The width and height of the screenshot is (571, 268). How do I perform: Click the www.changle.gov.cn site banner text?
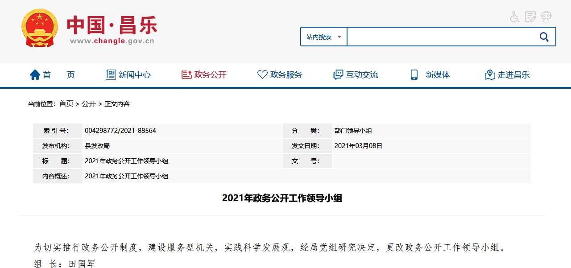[112, 41]
